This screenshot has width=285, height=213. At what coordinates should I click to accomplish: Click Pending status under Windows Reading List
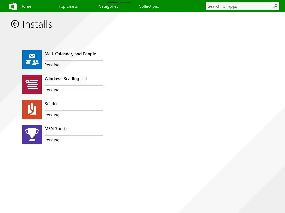click(x=52, y=90)
